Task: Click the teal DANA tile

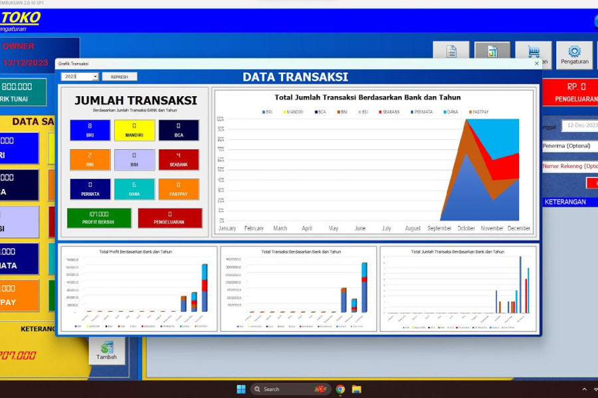Action: [134, 189]
